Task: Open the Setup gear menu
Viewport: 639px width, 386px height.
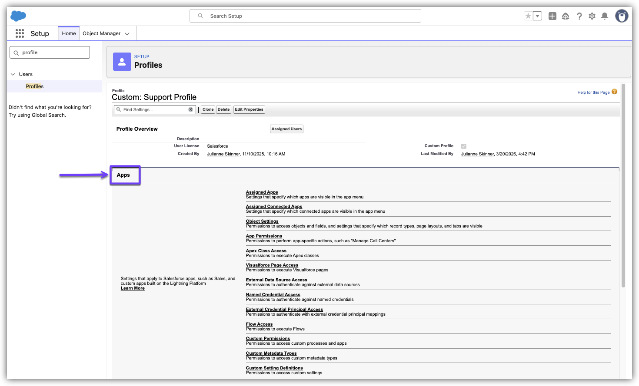Action: 592,16
